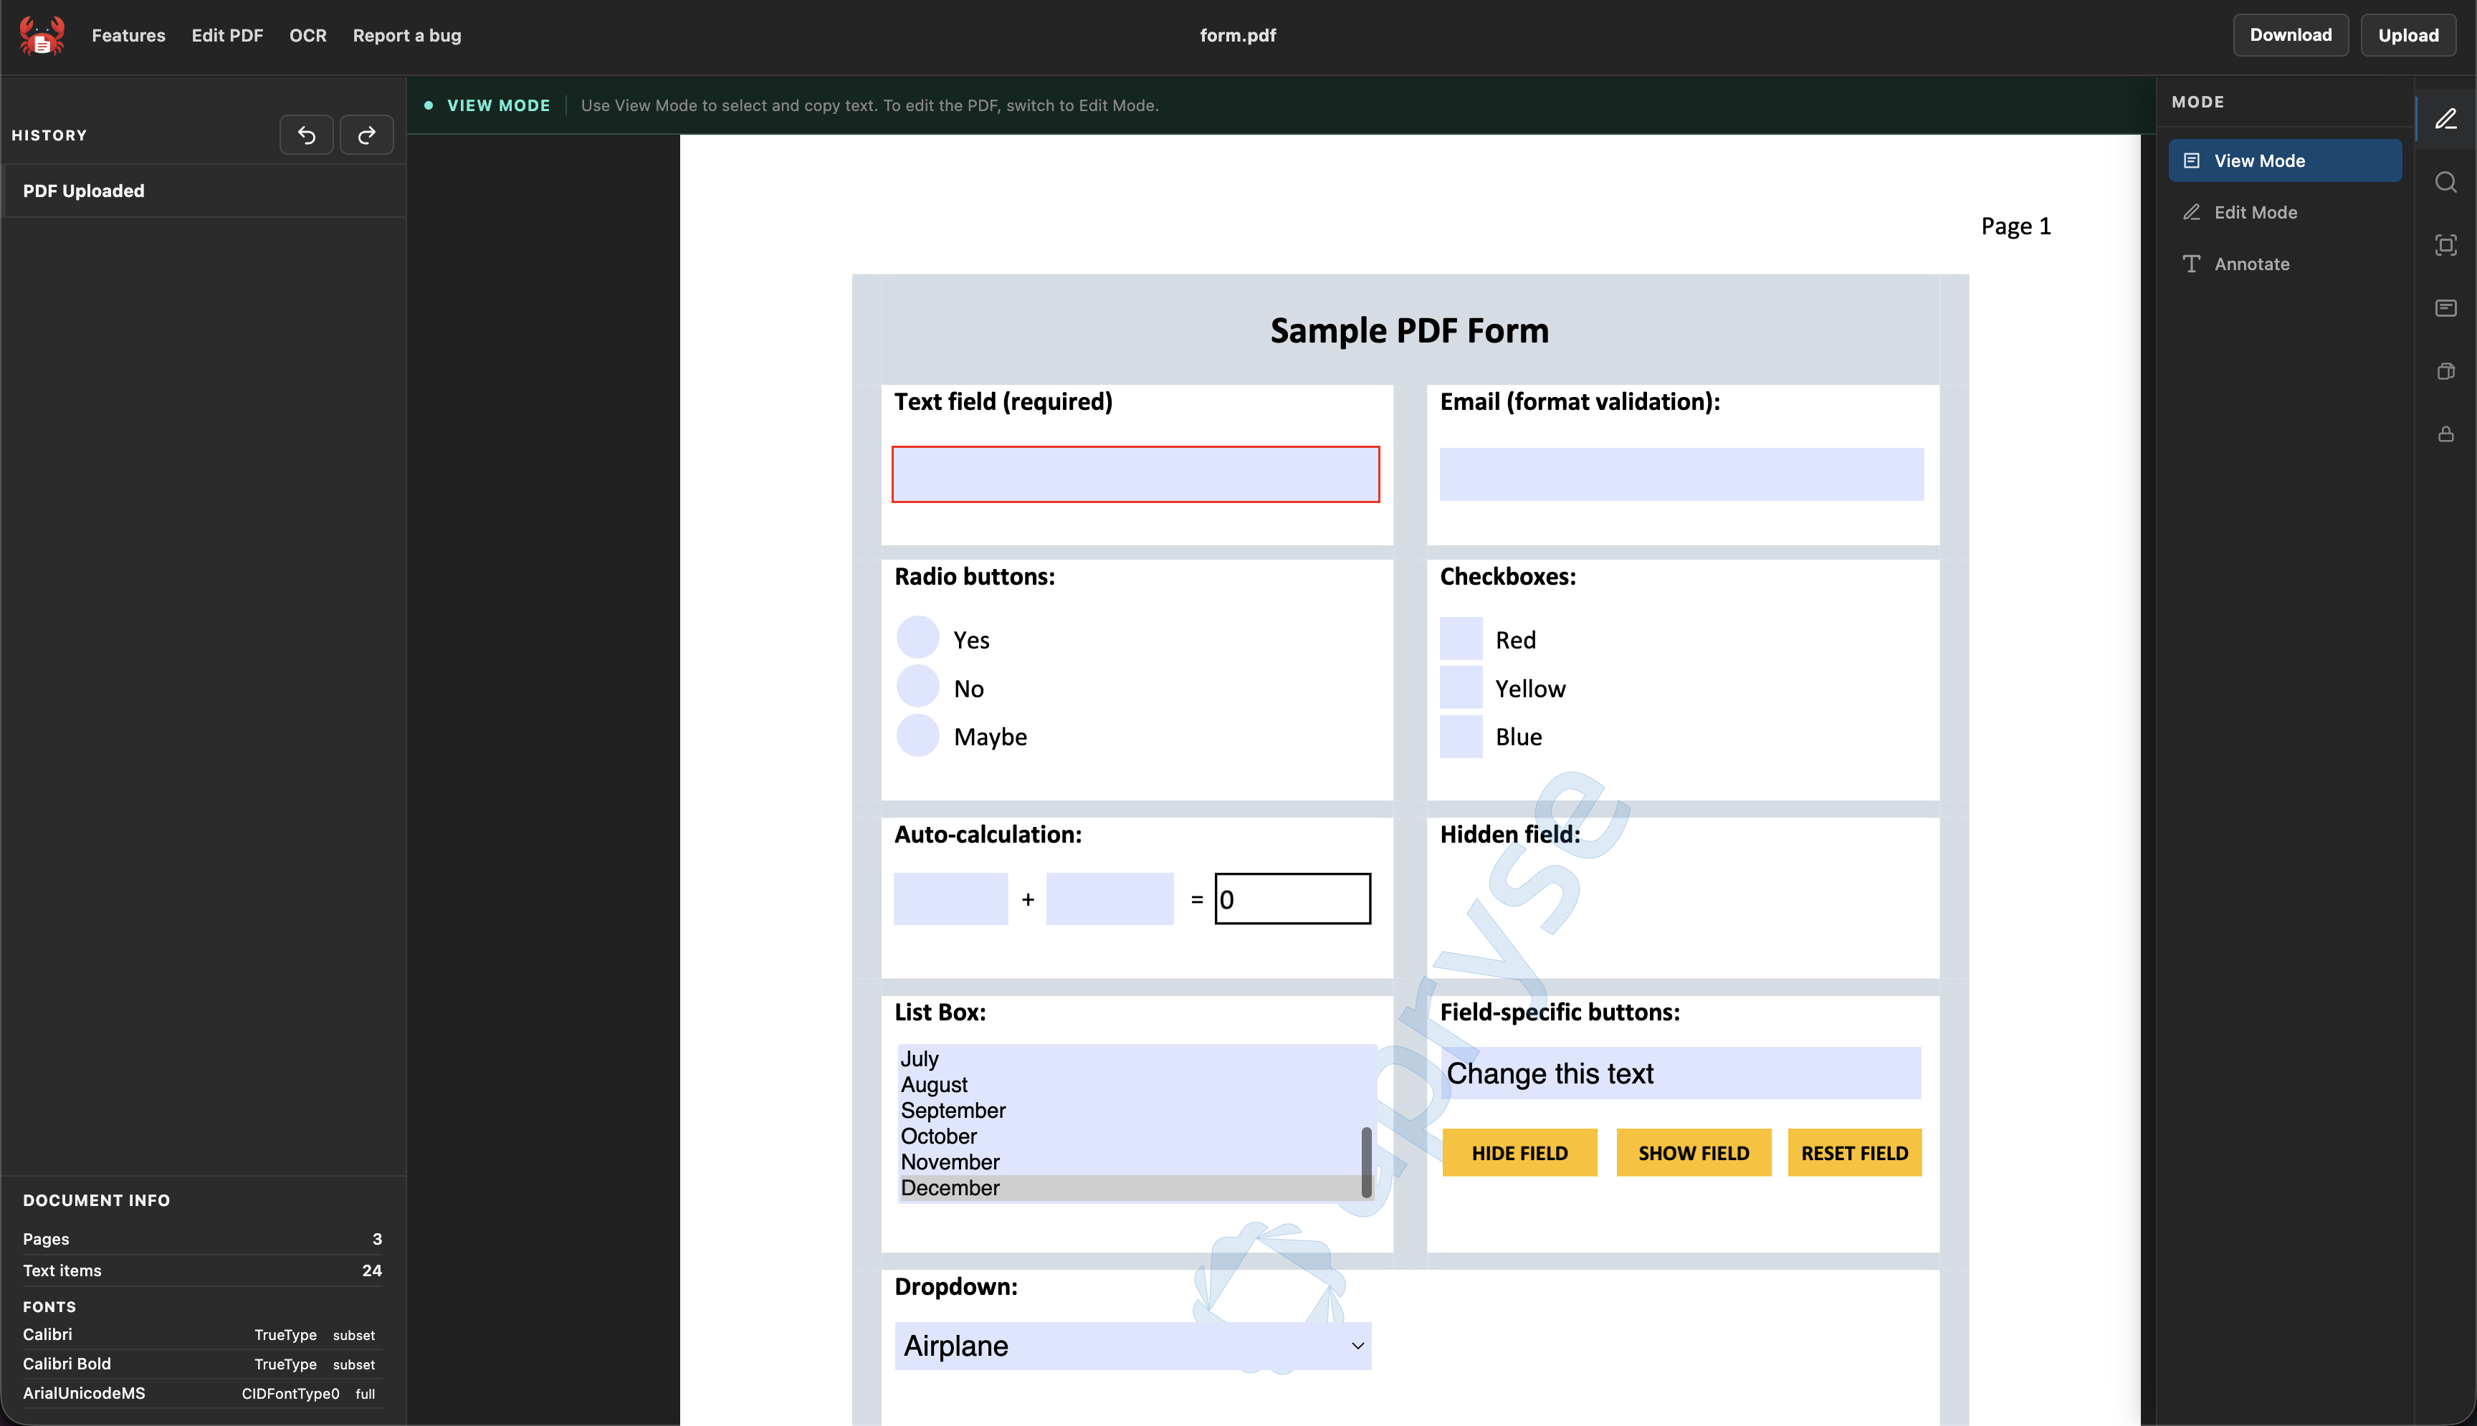The width and height of the screenshot is (2477, 1426).
Task: Click the Upload button
Action: click(x=2407, y=35)
